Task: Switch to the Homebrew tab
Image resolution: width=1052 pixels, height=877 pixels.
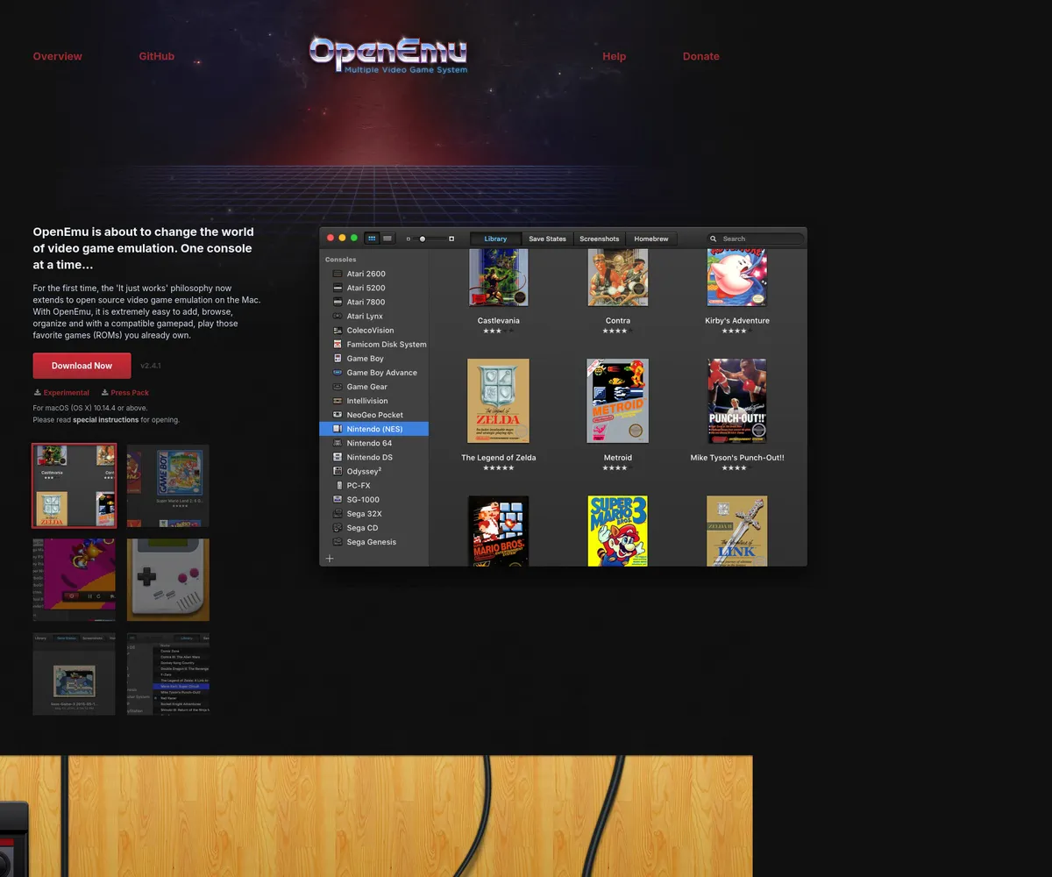Action: coord(650,239)
